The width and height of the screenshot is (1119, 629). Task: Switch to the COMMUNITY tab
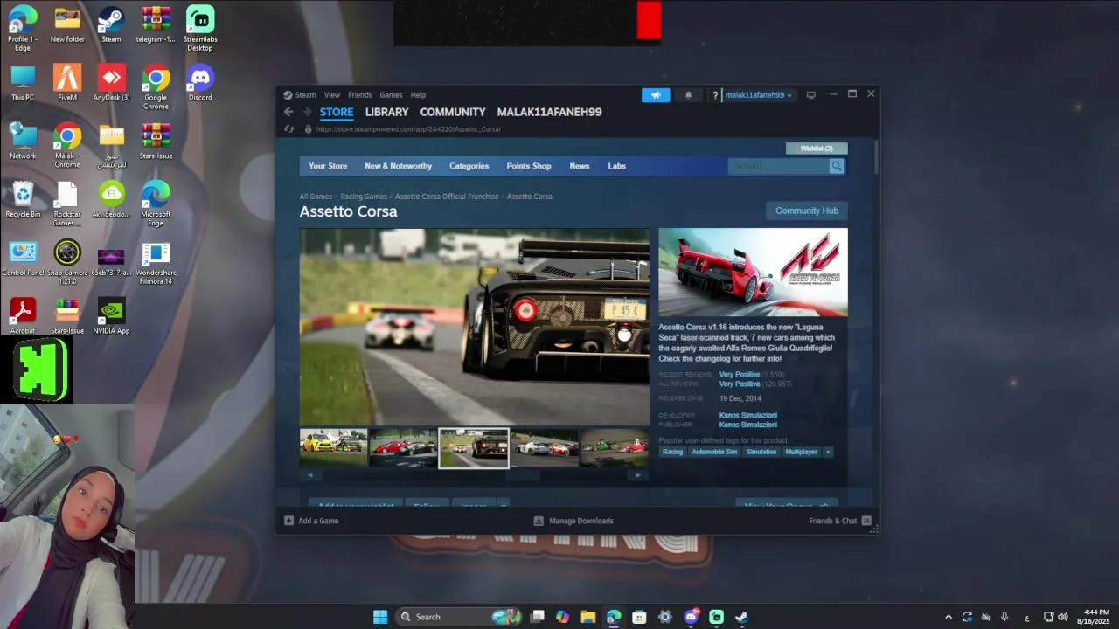[453, 112]
